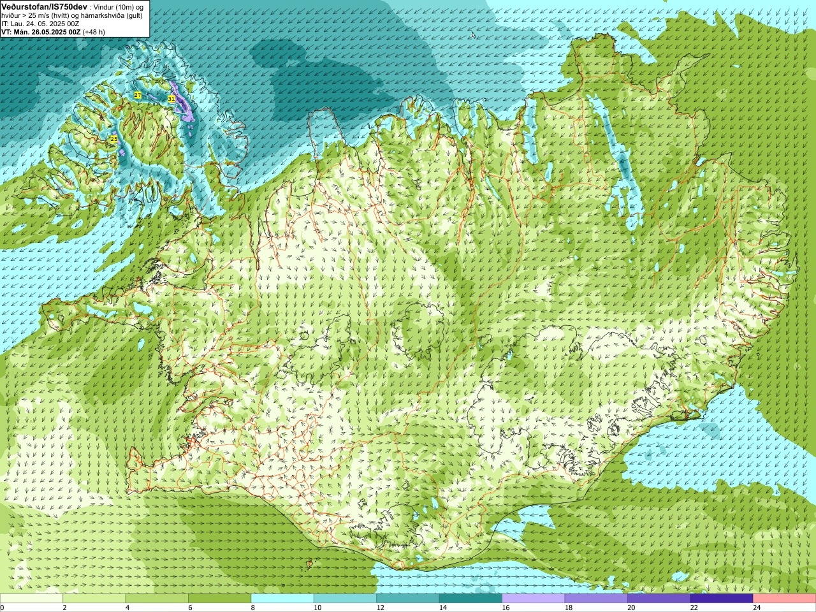Click the legend scale number 24
Screen dimensions: 816x612
(757, 608)
